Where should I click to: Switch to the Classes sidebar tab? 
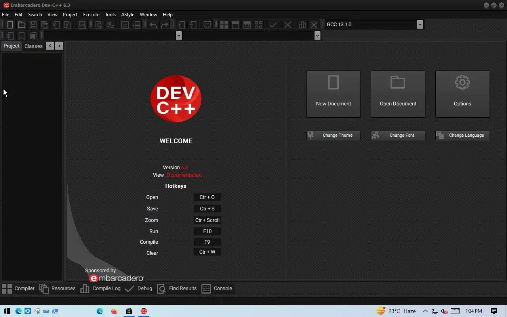(33, 46)
